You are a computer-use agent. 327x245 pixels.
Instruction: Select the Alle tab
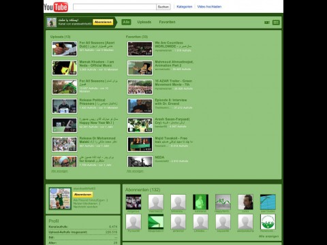[x=126, y=22]
